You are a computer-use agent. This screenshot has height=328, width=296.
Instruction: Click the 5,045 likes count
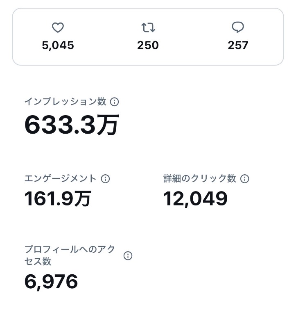(x=58, y=46)
